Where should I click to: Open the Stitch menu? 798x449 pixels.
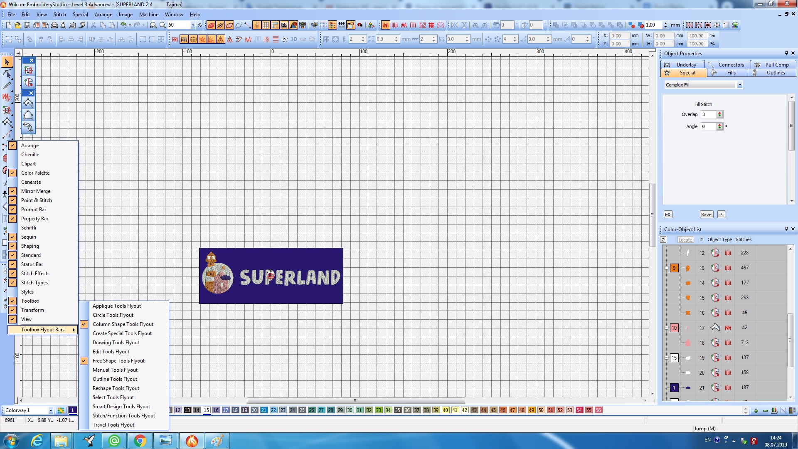point(59,15)
